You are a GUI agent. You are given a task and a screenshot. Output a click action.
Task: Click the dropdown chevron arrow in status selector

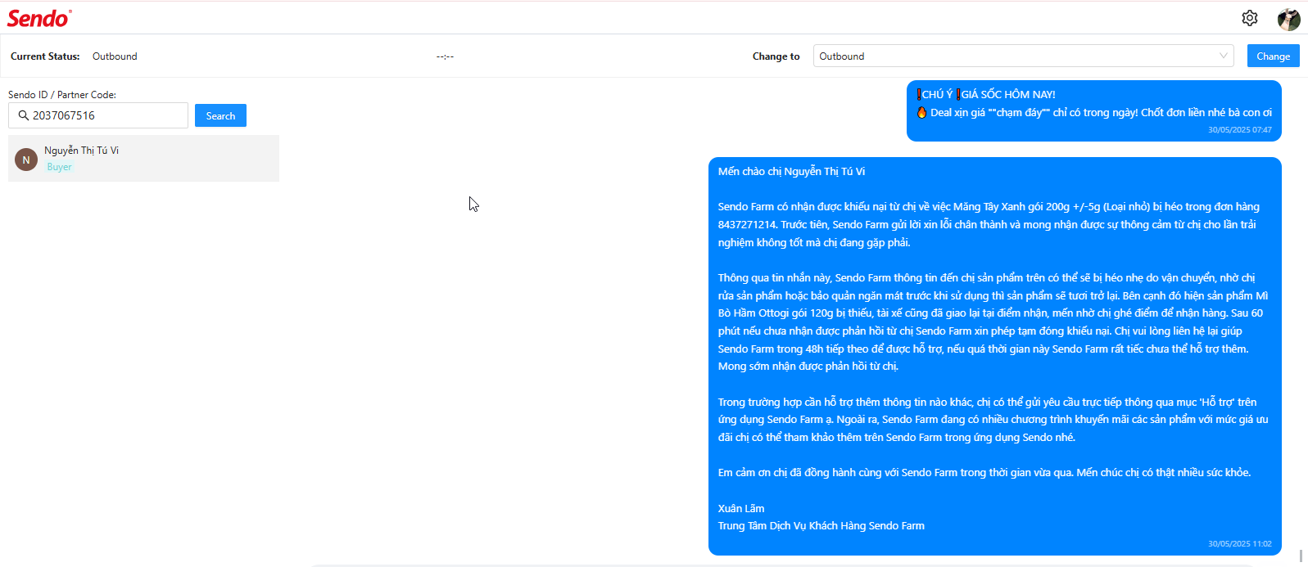(1223, 56)
